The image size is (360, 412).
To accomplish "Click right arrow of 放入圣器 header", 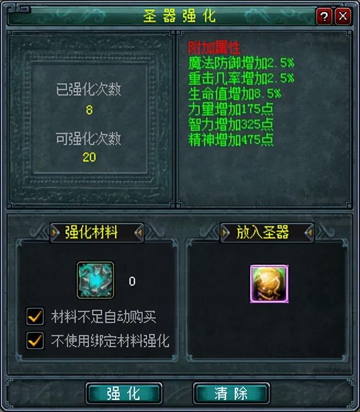I will click(310, 232).
